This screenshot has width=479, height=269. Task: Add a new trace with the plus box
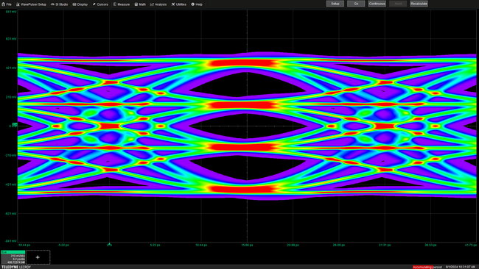(x=38, y=257)
